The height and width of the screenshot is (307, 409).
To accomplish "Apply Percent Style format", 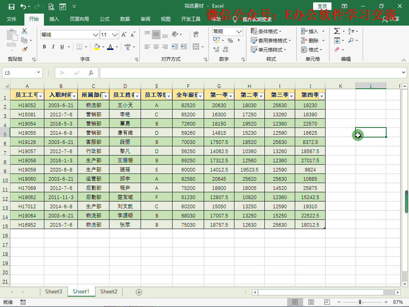I will point(230,41).
